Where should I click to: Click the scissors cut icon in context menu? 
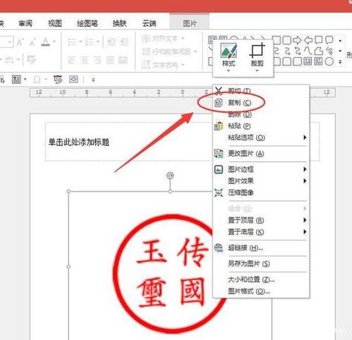point(218,91)
